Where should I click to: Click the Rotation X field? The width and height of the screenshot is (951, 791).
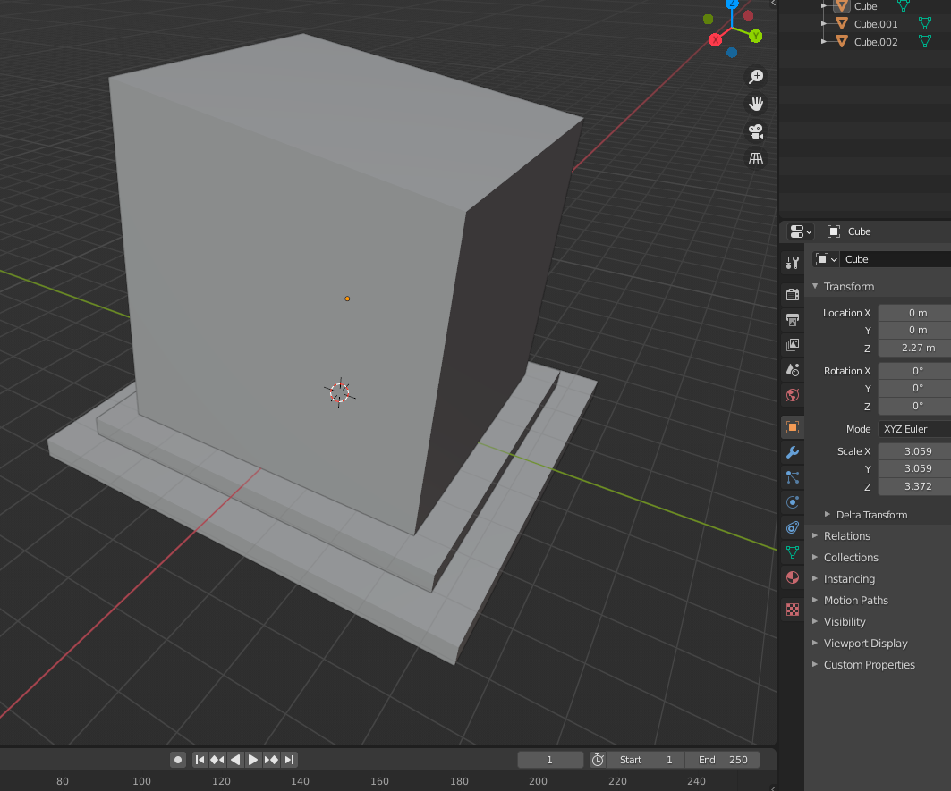pyautogui.click(x=914, y=371)
